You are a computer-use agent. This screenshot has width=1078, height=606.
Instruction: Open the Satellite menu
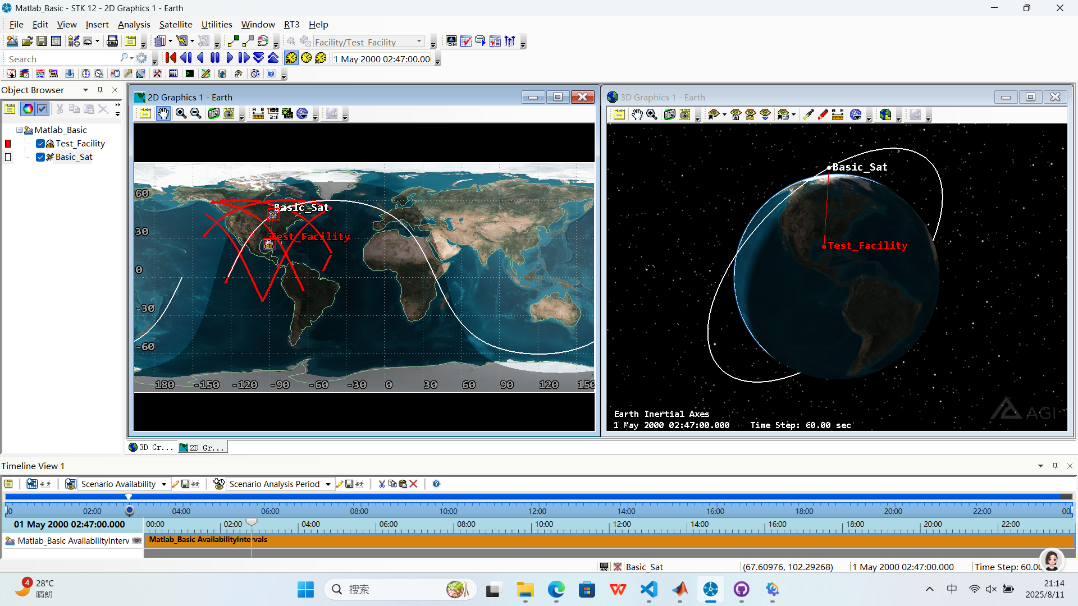(175, 25)
